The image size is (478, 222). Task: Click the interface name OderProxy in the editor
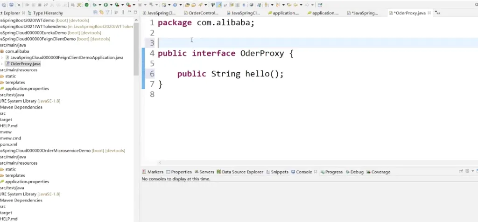pos(262,53)
